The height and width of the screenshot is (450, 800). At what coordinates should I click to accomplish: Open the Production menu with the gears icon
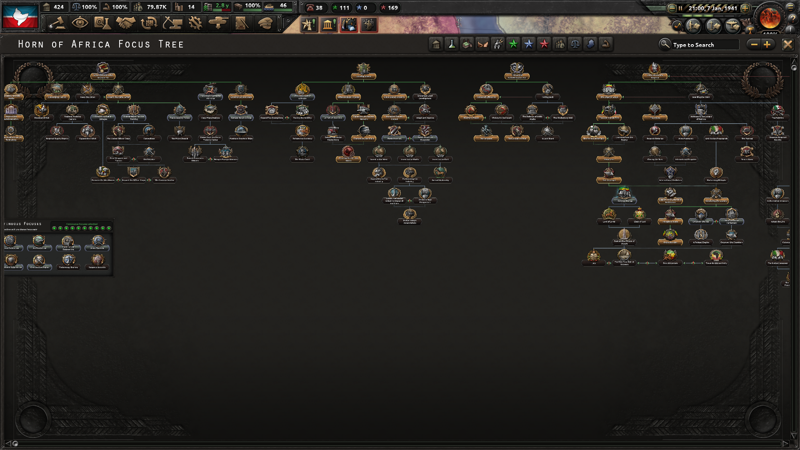(x=195, y=24)
